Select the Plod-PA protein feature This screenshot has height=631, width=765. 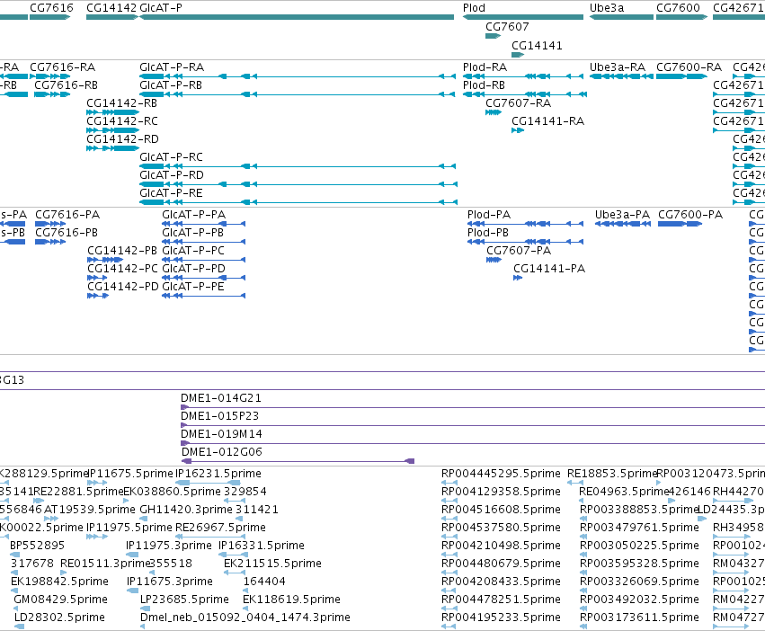pyautogui.click(x=526, y=224)
